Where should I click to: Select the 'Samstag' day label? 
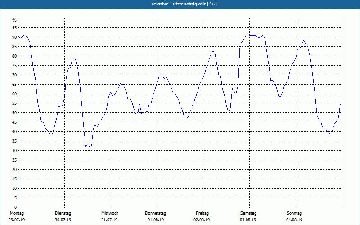[248, 213]
